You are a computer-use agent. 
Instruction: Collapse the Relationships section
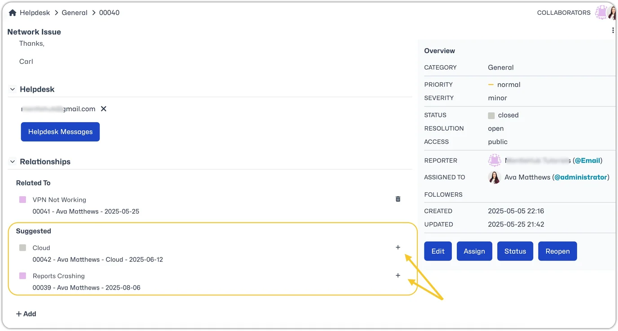(x=13, y=162)
